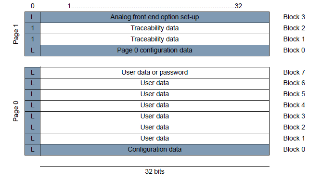Click the Analog front end option set-up row
Image resolution: width=321 pixels, height=180 pixels.
[154, 17]
